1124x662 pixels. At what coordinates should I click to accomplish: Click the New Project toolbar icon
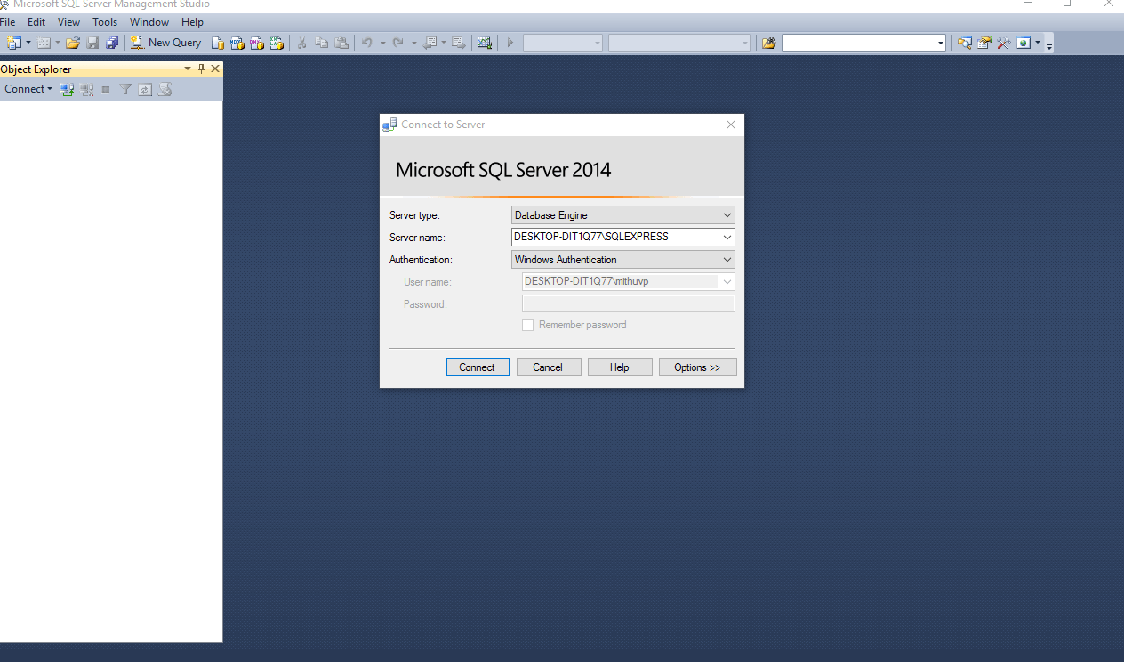14,43
